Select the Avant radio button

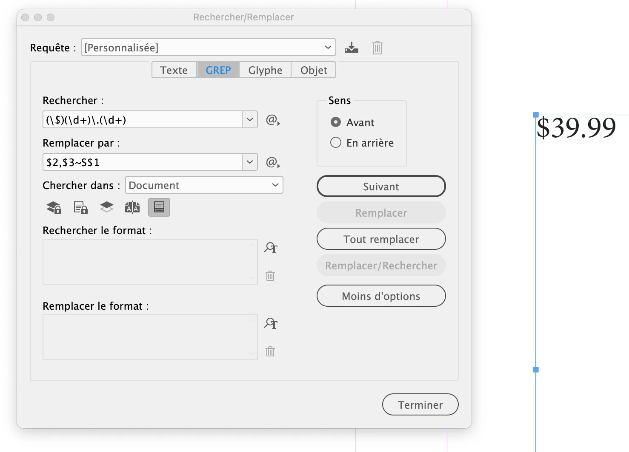tap(336, 122)
